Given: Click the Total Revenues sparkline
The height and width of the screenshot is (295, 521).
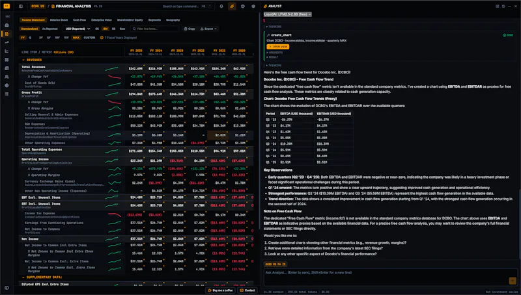Looking at the screenshot, I should (111, 69).
